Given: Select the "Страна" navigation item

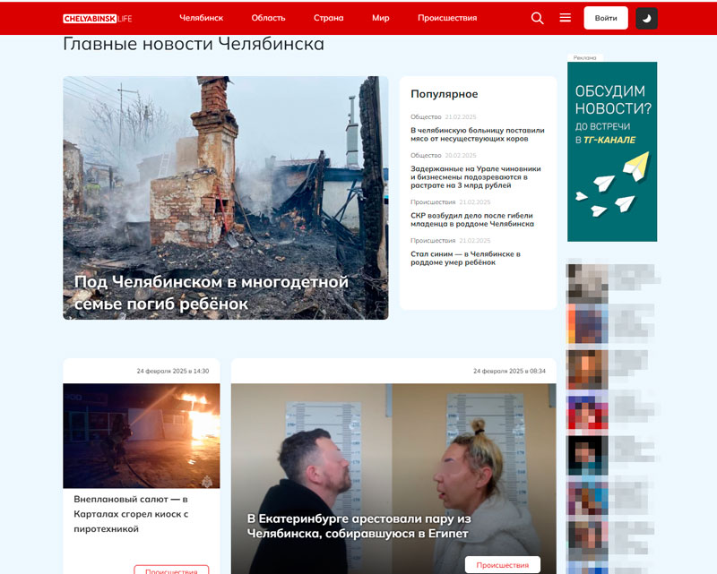Looking at the screenshot, I should tap(327, 17).
